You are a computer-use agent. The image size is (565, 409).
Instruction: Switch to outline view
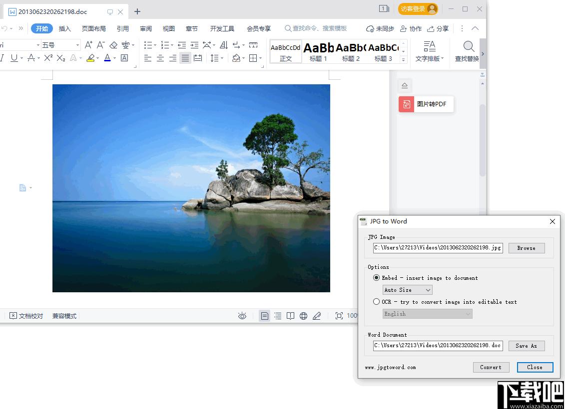[x=278, y=316]
